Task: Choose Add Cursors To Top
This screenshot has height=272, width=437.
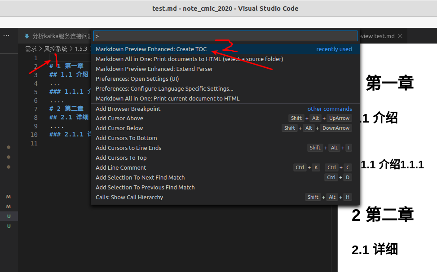Action: coord(225,158)
